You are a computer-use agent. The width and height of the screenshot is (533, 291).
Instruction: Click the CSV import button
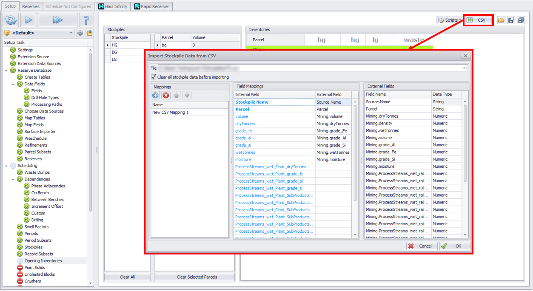point(478,20)
